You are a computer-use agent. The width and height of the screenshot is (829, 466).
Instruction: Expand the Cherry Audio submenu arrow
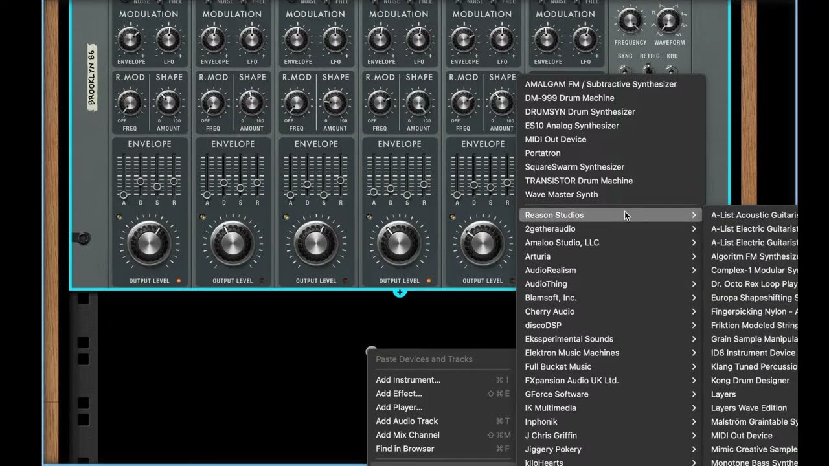click(x=694, y=311)
